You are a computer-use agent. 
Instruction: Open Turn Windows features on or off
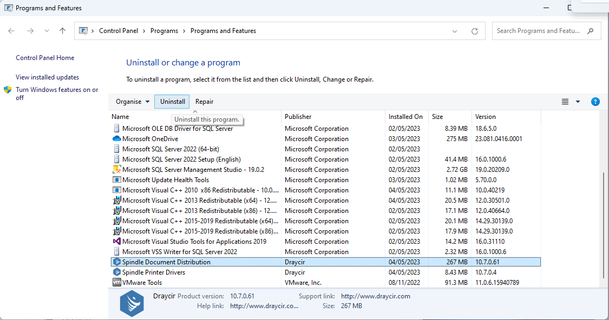[x=57, y=94]
